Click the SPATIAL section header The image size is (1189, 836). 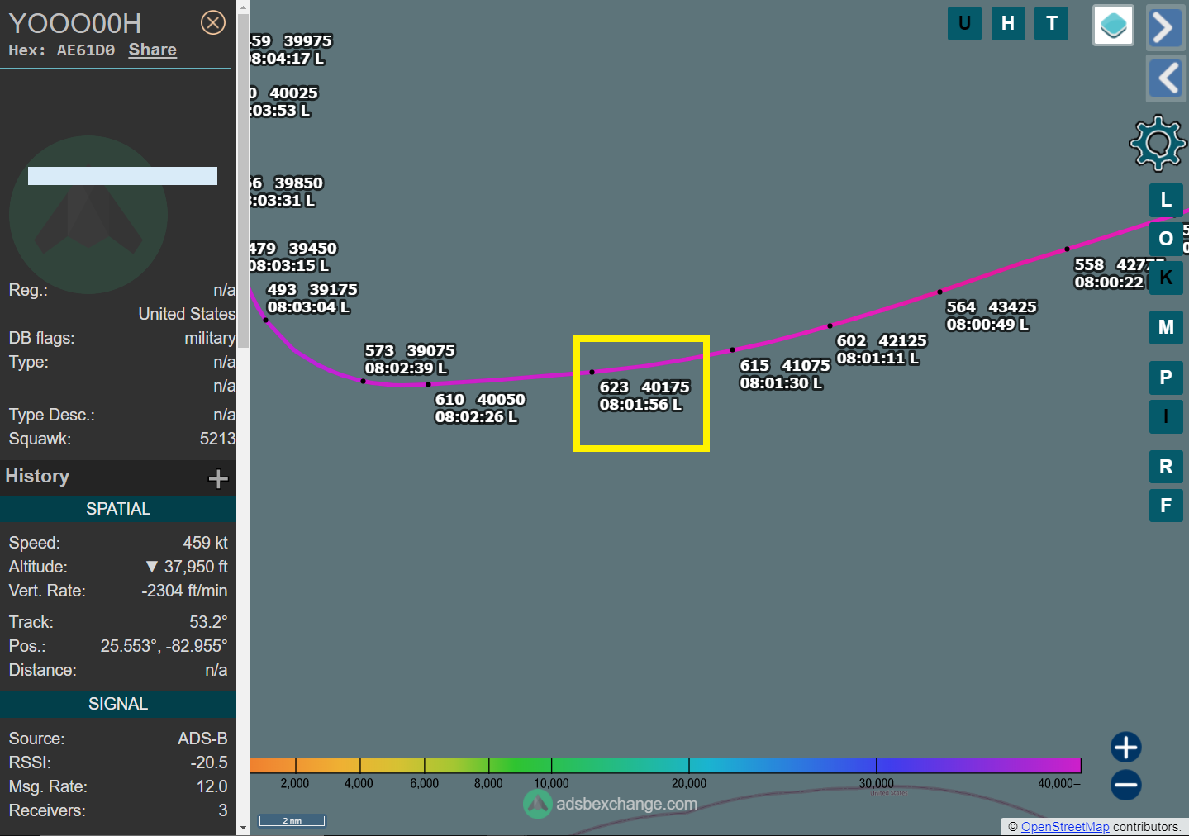coord(118,509)
